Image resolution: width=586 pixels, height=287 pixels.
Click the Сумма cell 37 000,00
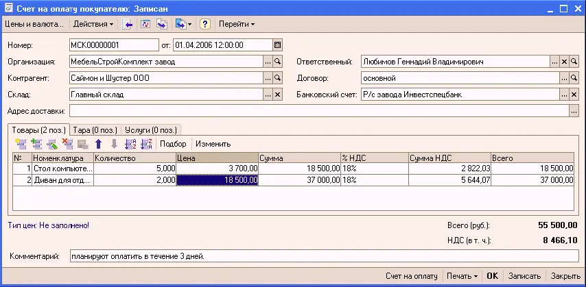tap(300, 180)
